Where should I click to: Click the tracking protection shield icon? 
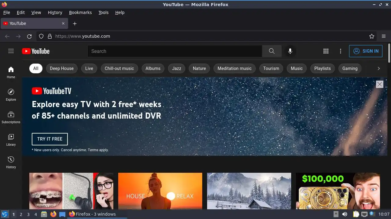(x=41, y=36)
